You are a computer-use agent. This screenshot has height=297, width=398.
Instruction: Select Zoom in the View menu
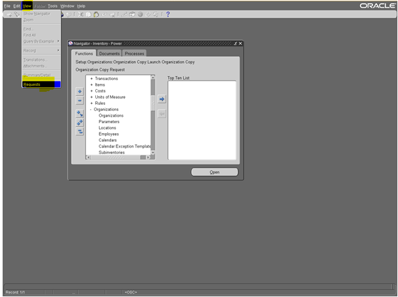pyautogui.click(x=41, y=20)
